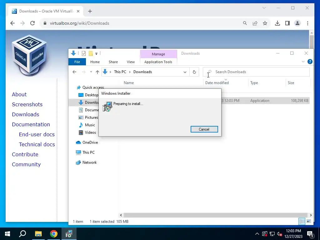
Task: Open the View ribbon tab
Action: (131, 62)
